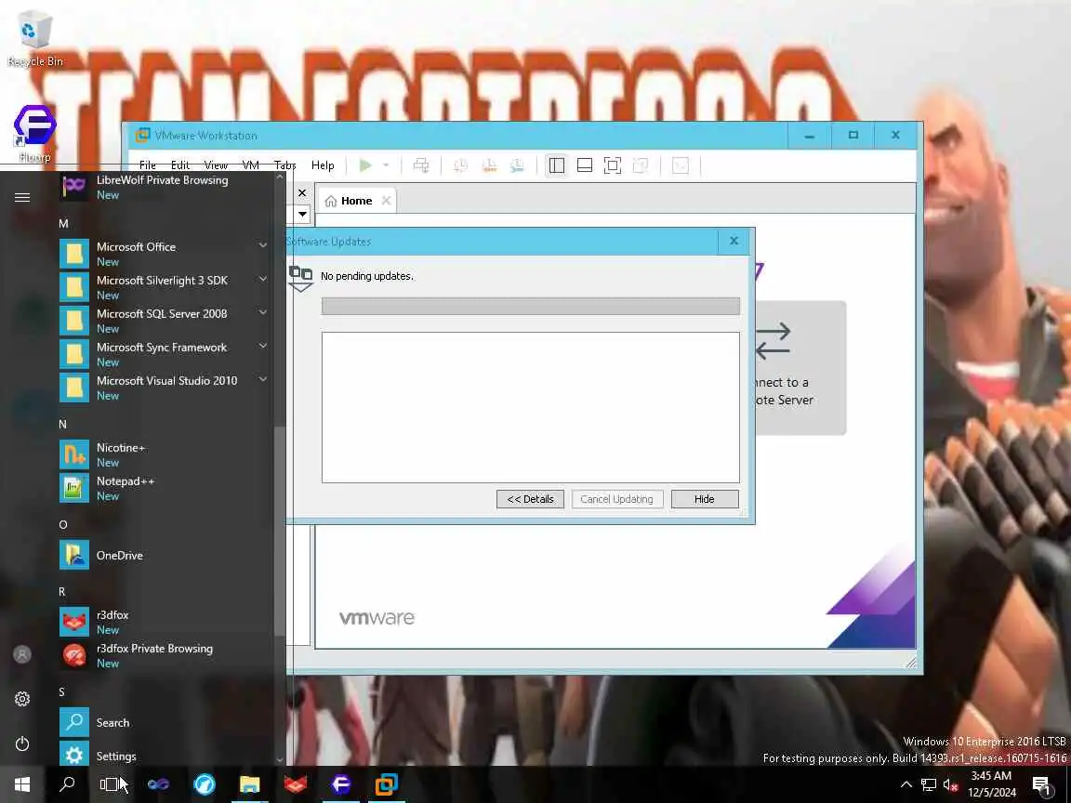Image resolution: width=1071 pixels, height=803 pixels.
Task: Click Hide in Software Updates dialog
Action: (x=704, y=499)
